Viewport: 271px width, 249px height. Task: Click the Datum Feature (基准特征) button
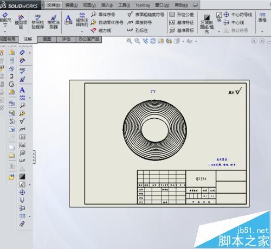click(x=182, y=22)
